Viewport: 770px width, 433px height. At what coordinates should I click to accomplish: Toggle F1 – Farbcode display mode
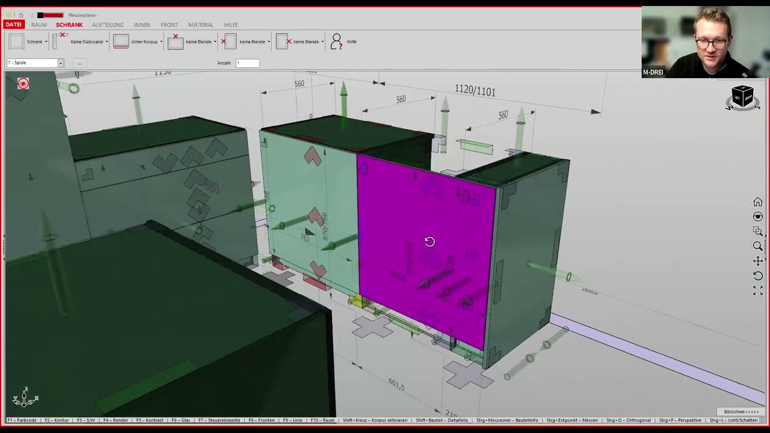tap(22, 420)
